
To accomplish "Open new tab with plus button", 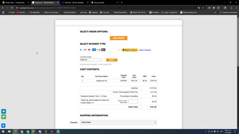I will (x=122, y=3).
